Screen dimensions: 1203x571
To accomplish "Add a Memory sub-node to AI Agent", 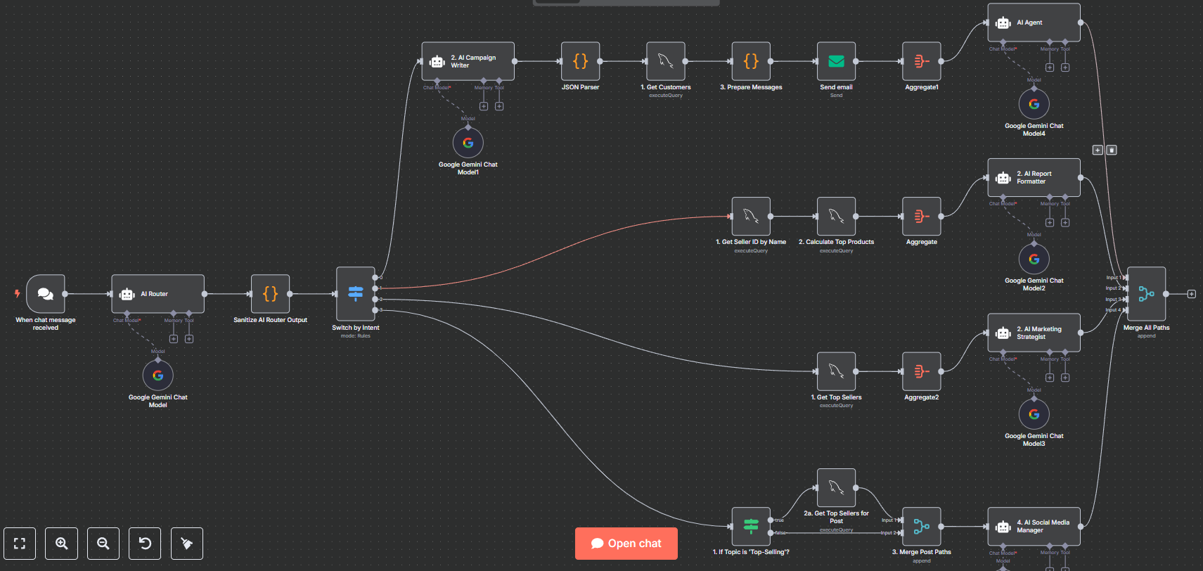I will pyautogui.click(x=1050, y=68).
